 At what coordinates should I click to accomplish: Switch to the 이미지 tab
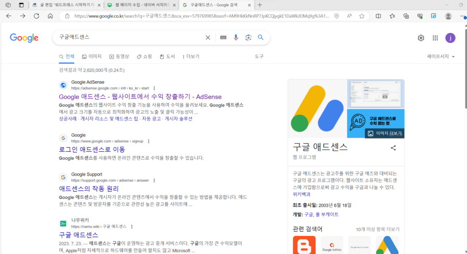pos(92,57)
